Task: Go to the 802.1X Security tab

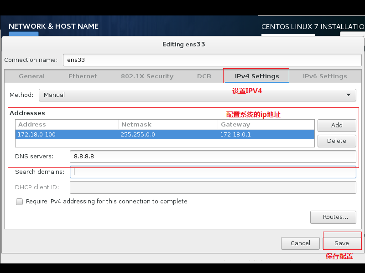Action: (x=147, y=76)
